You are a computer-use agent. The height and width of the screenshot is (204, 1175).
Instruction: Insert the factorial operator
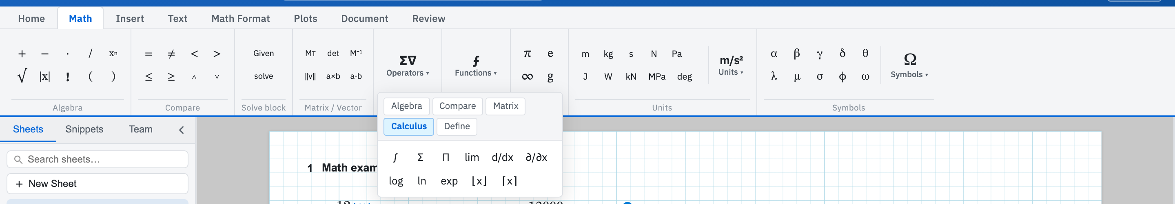tap(67, 76)
